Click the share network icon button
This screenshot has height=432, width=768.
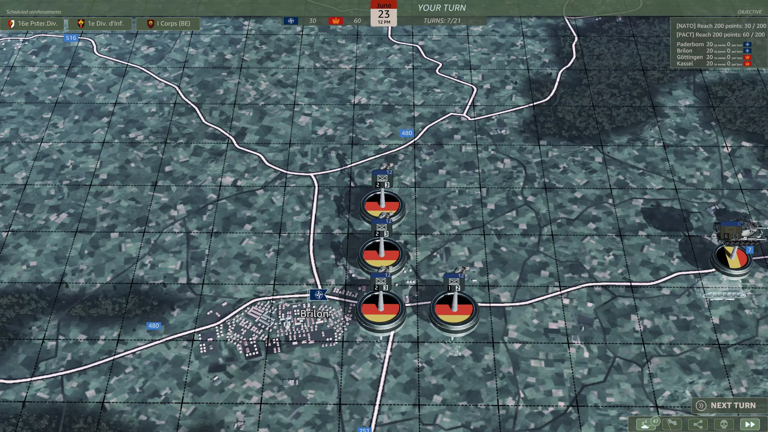[x=698, y=424]
